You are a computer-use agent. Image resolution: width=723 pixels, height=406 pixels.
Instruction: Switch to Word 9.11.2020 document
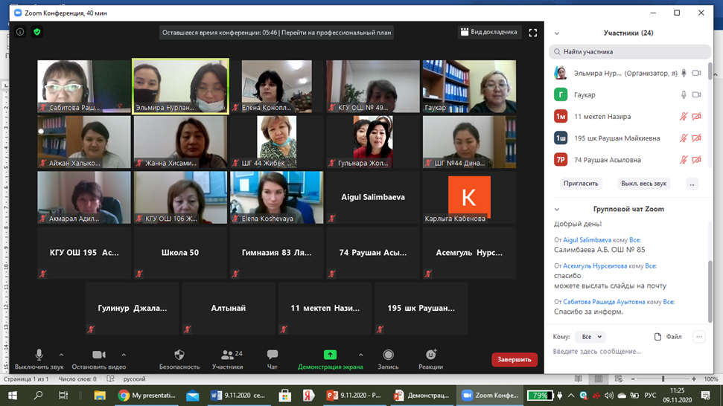click(x=238, y=396)
